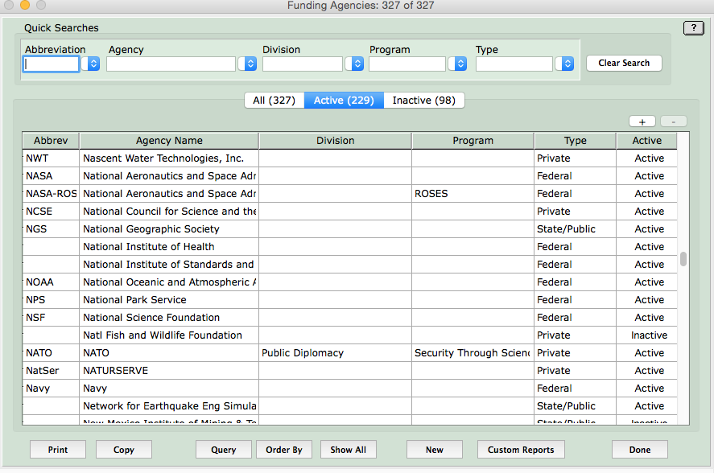Select the Inactive (98) tab

click(423, 101)
